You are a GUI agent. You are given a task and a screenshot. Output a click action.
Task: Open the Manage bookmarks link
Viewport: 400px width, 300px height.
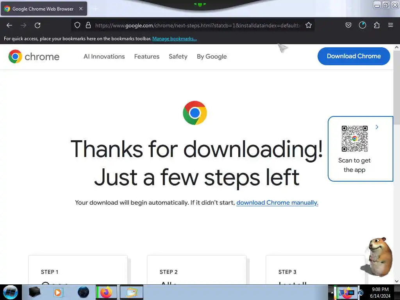[175, 39]
